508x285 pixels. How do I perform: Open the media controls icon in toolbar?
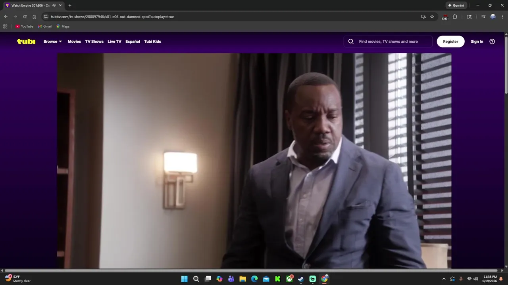point(483,17)
